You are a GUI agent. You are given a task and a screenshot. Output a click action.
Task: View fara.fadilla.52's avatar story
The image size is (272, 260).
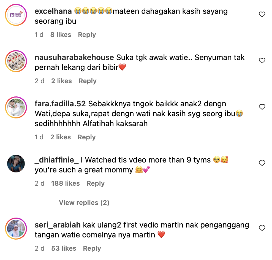(16, 108)
